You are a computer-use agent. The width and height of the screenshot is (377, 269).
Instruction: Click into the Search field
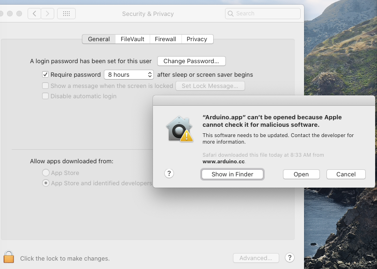(x=263, y=14)
